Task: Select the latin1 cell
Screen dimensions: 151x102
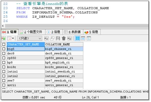Action: (26, 72)
